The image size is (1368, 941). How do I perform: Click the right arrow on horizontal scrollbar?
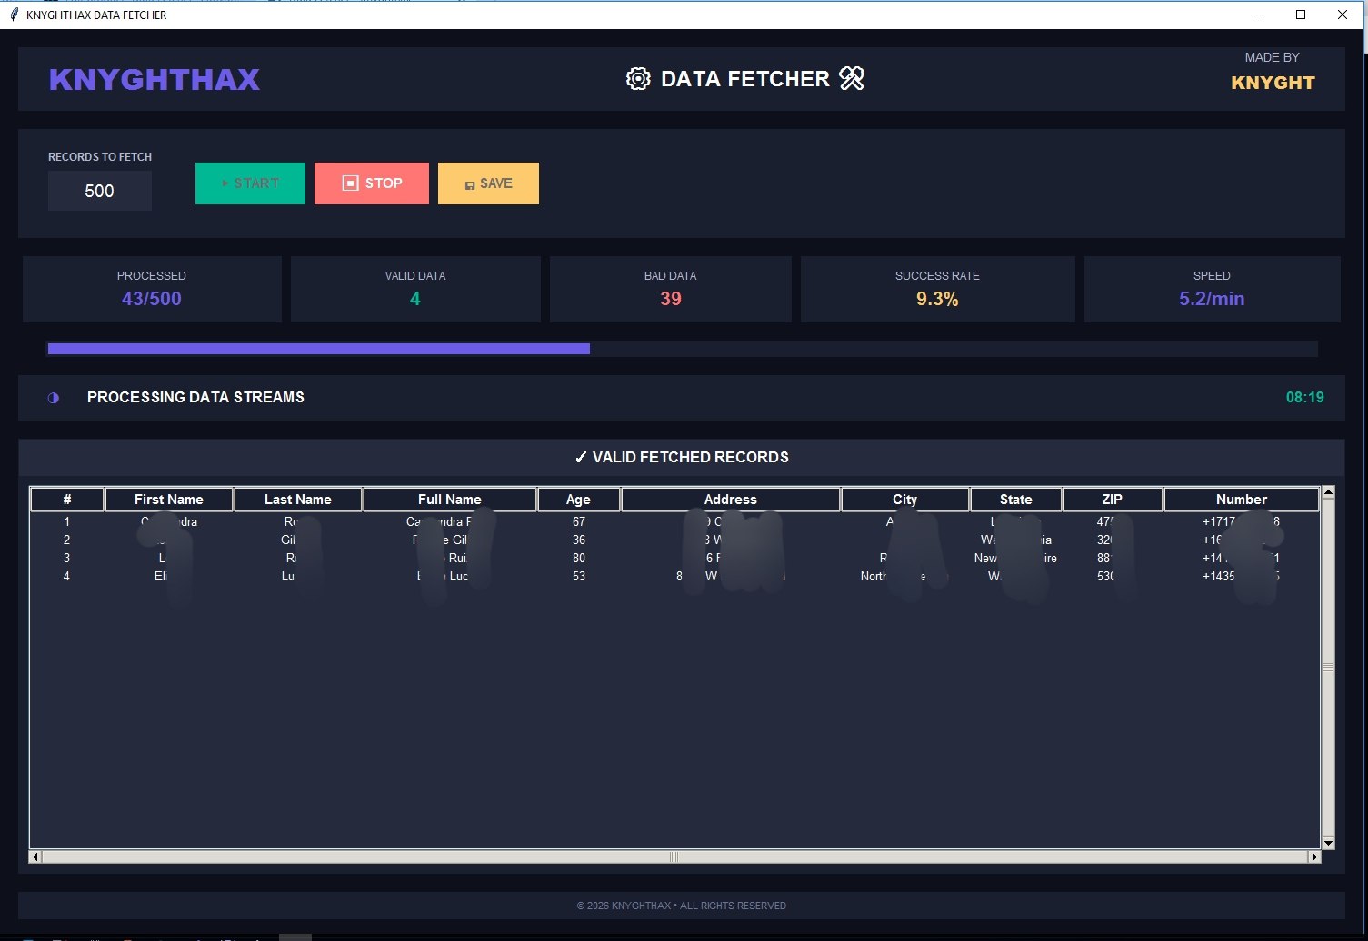1313,857
